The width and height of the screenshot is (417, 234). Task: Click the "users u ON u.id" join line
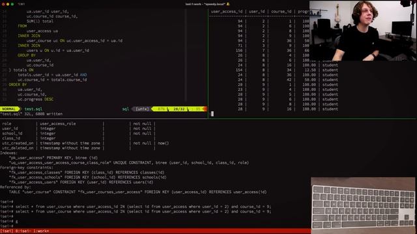pos(58,51)
